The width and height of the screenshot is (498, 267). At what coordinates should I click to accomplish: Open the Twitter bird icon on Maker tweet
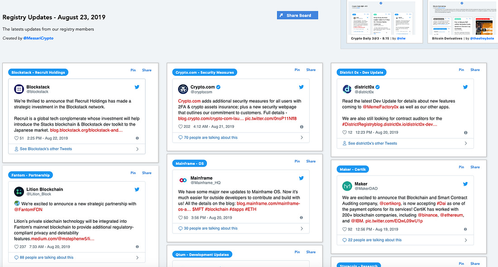pyautogui.click(x=465, y=183)
